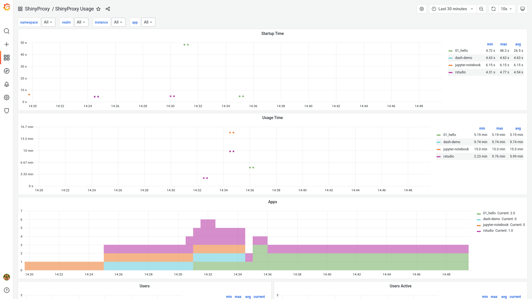
Task: Open the Alerting bell icon
Action: click(x=7, y=84)
